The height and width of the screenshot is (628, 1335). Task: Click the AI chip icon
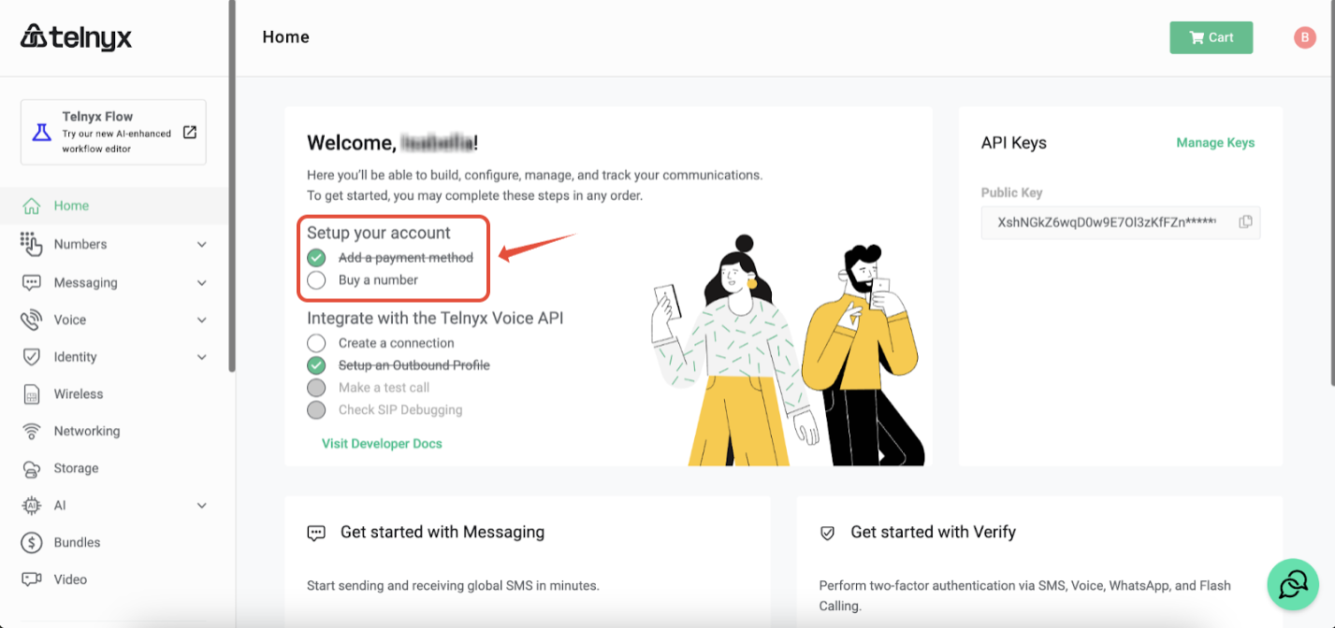click(32, 506)
